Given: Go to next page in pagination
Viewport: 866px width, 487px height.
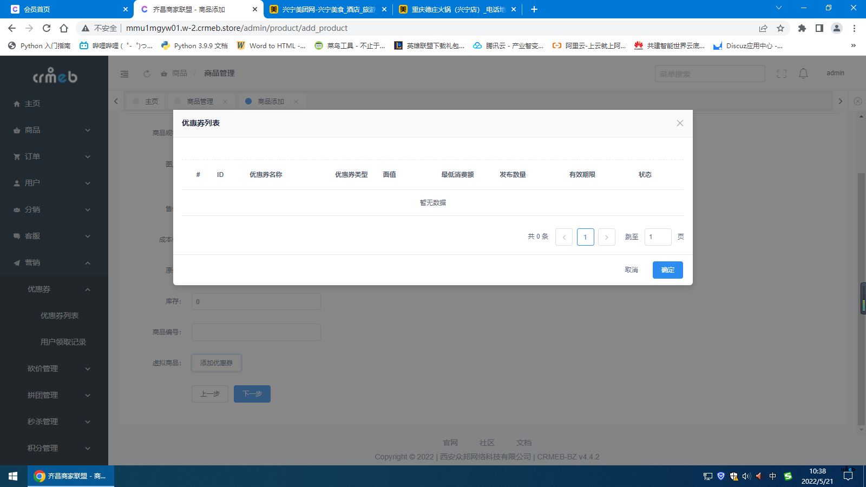Looking at the screenshot, I should [607, 237].
